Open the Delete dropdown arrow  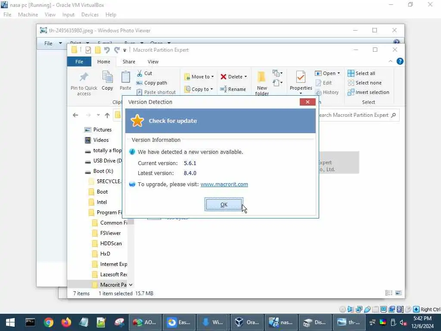pyautogui.click(x=245, y=77)
